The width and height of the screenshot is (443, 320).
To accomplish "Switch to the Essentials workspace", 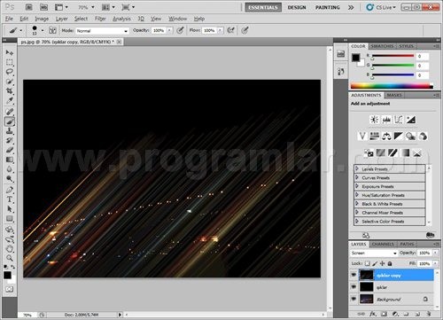I will pyautogui.click(x=263, y=7).
